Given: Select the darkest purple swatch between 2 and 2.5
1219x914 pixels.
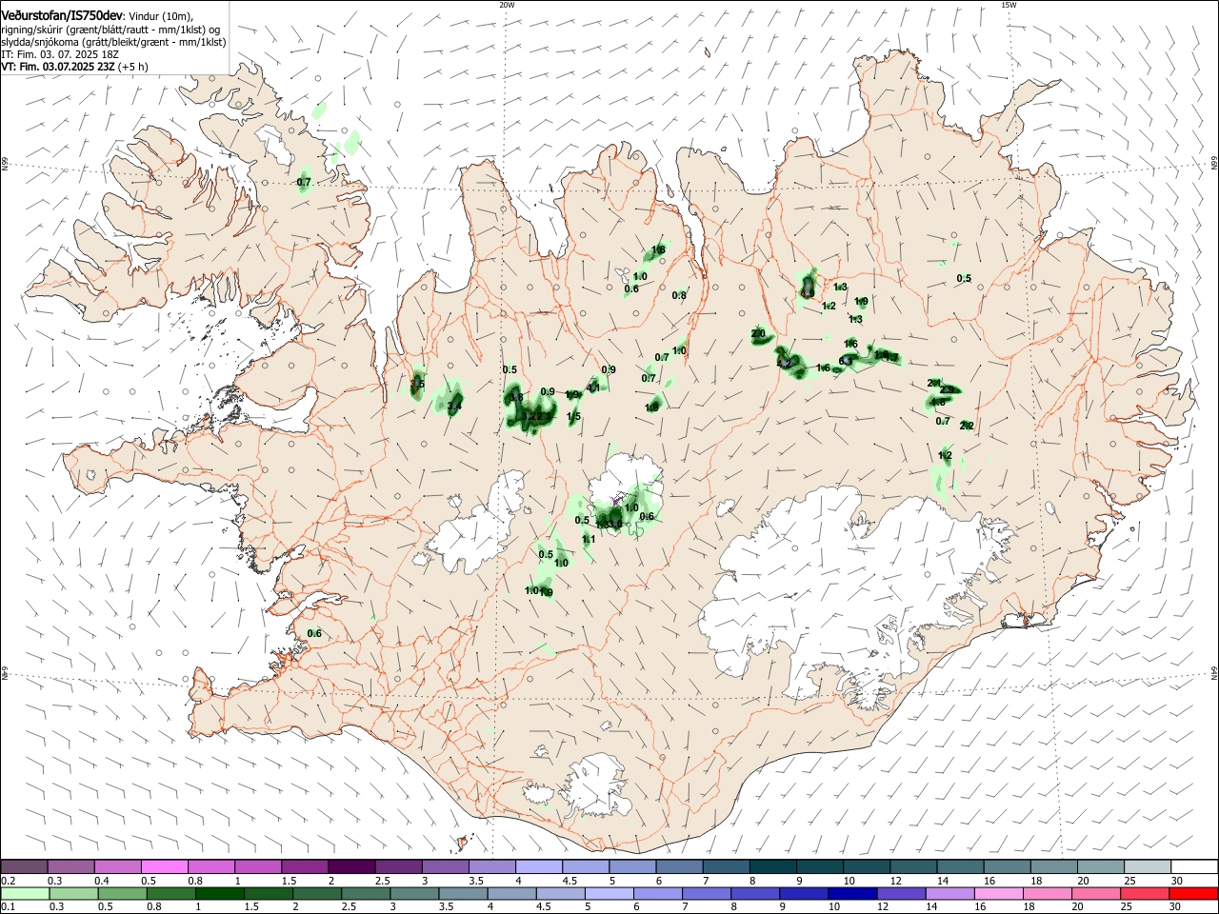Looking at the screenshot, I should tap(351, 867).
